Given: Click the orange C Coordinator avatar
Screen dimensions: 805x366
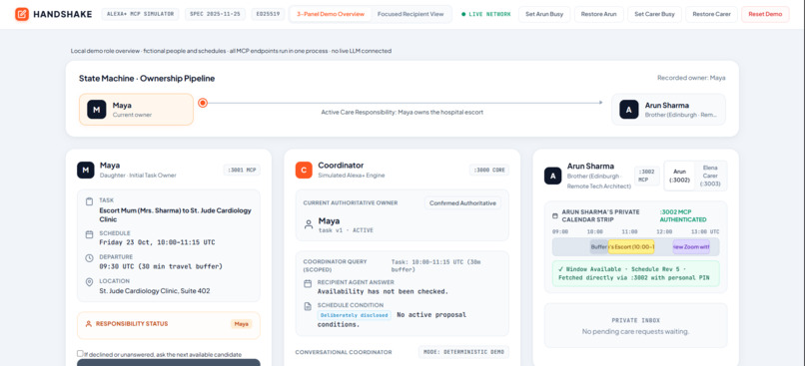Looking at the screenshot, I should tap(304, 170).
